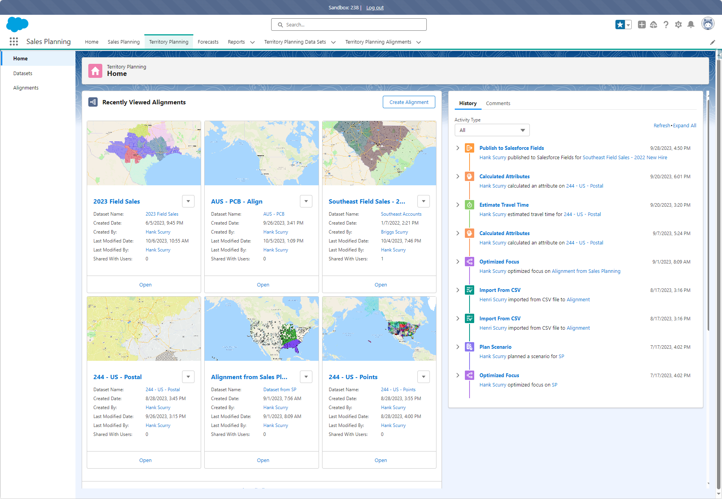Switch to the Comments tab
722x499 pixels.
[498, 103]
